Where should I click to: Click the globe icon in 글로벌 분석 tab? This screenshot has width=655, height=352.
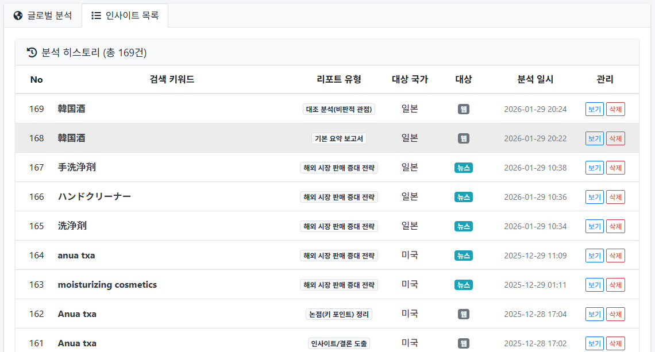[x=18, y=16]
